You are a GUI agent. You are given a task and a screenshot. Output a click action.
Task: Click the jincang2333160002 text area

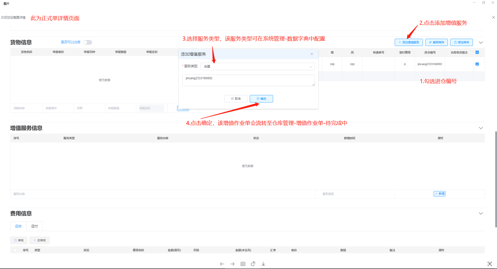248,80
